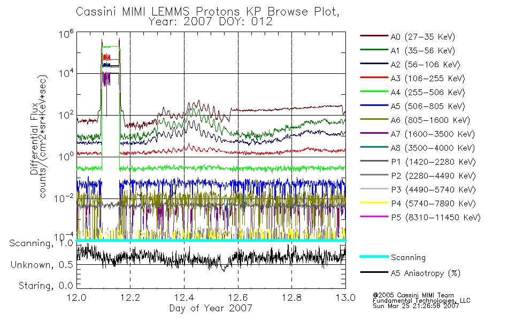This screenshot has height=321, width=508.
Task: Click the A4 (255-506 KeV) legend label
Action: click(x=428, y=93)
